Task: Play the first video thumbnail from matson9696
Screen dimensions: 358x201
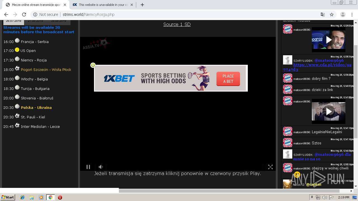Action: (x=329, y=40)
